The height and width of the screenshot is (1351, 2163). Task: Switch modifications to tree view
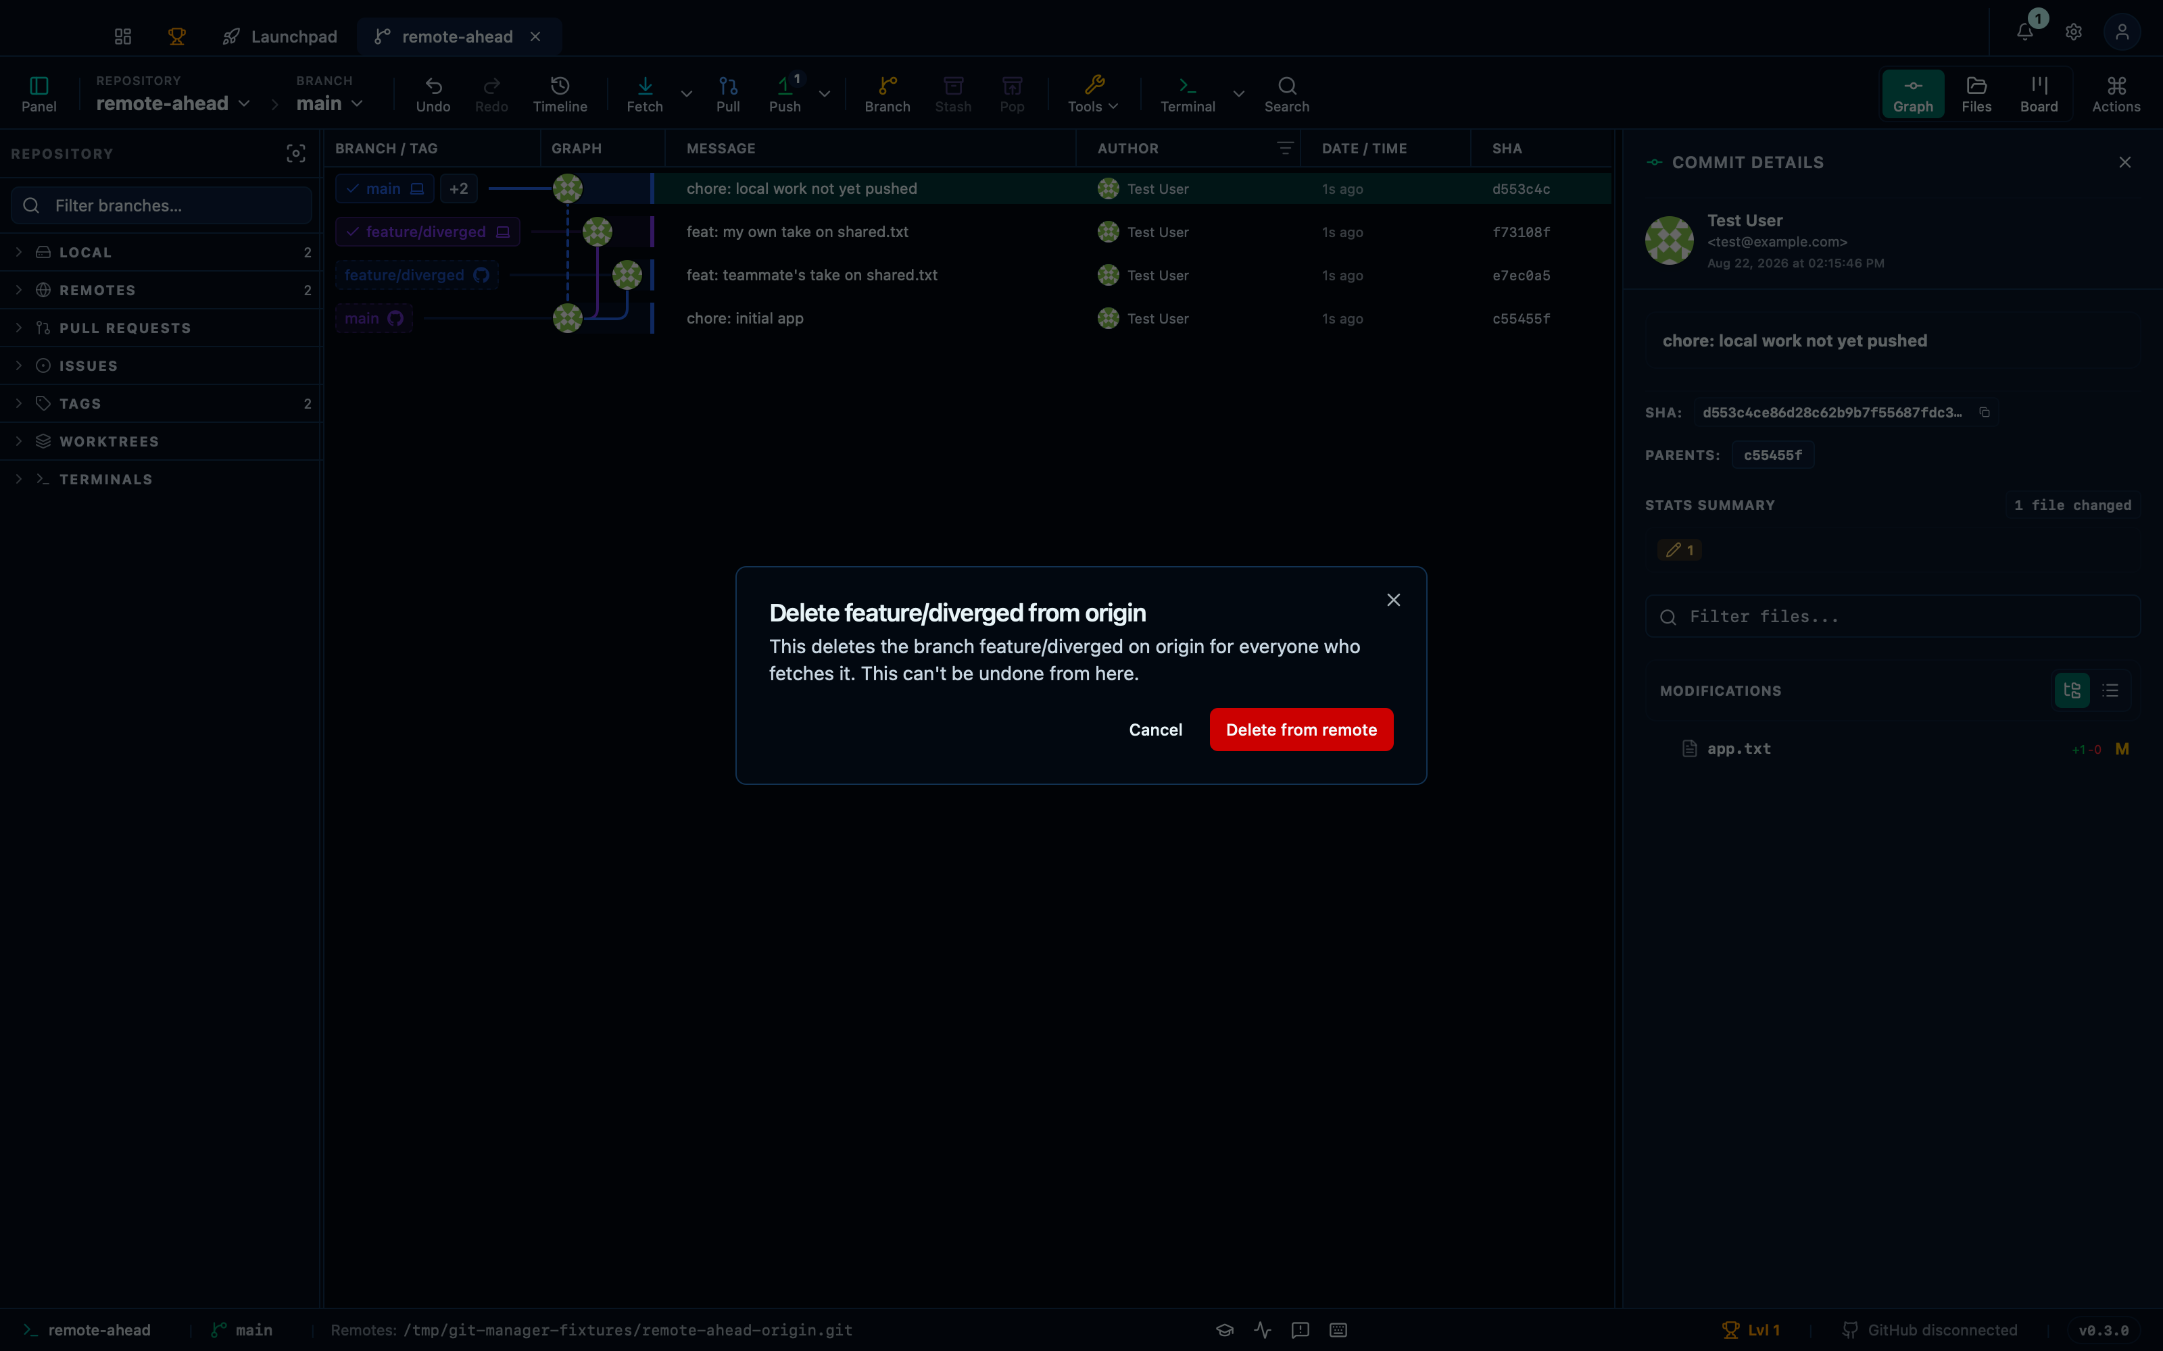2072,690
